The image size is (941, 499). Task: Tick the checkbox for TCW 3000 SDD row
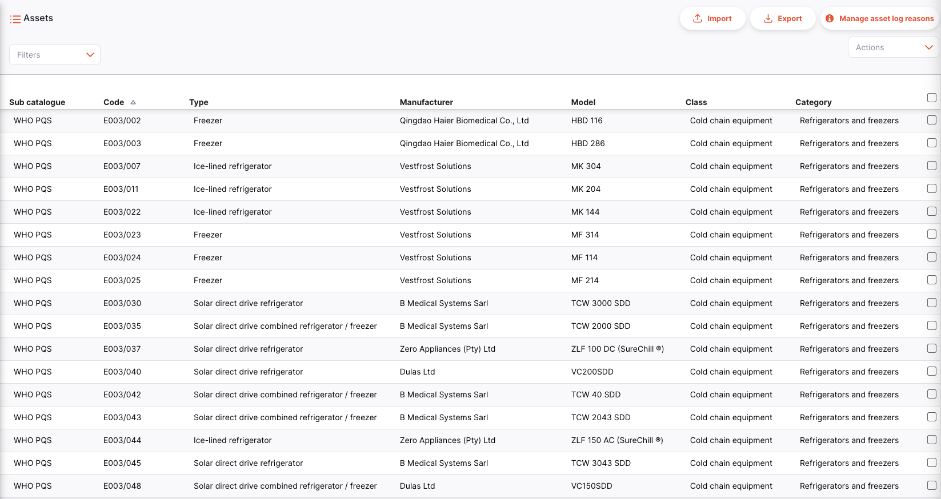click(x=931, y=303)
